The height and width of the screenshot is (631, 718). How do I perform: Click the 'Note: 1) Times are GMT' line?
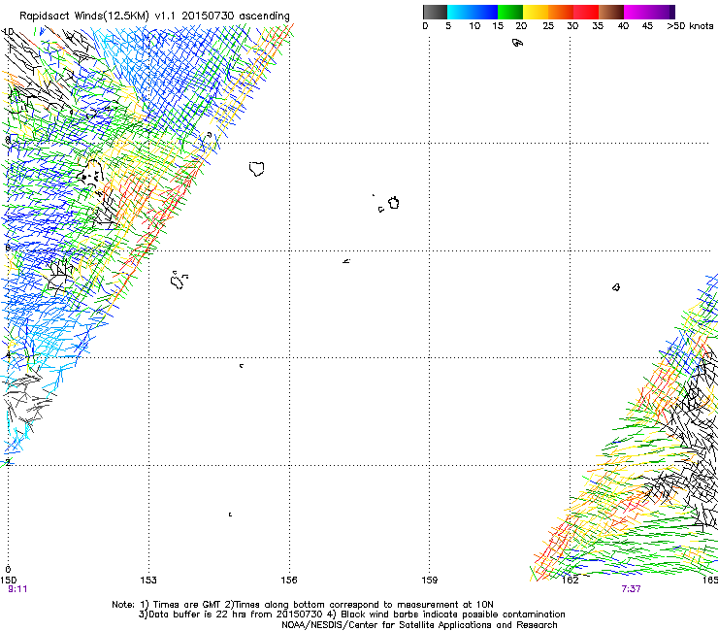302,605
